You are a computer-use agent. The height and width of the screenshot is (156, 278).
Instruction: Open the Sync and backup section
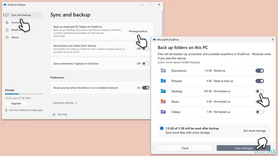(x=23, y=15)
